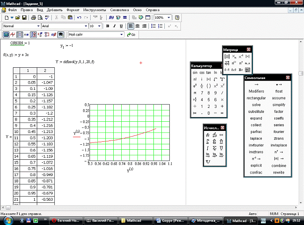Click the Undo arrow icon
The height and width of the screenshot is (225, 304).
[x=79, y=18]
